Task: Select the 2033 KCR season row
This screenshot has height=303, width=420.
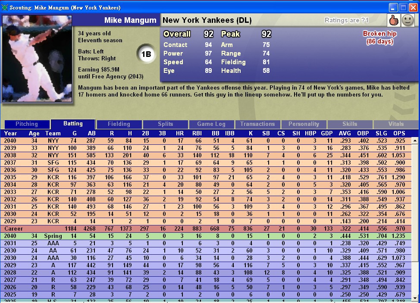Action: click(x=206, y=192)
